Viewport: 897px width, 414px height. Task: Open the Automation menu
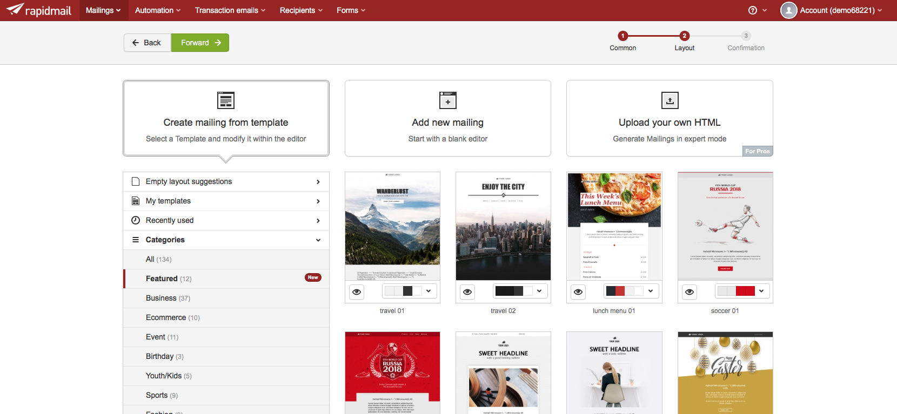[x=158, y=10]
